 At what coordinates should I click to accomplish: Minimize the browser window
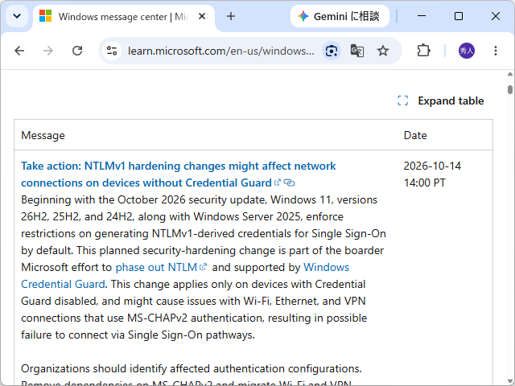(422, 16)
